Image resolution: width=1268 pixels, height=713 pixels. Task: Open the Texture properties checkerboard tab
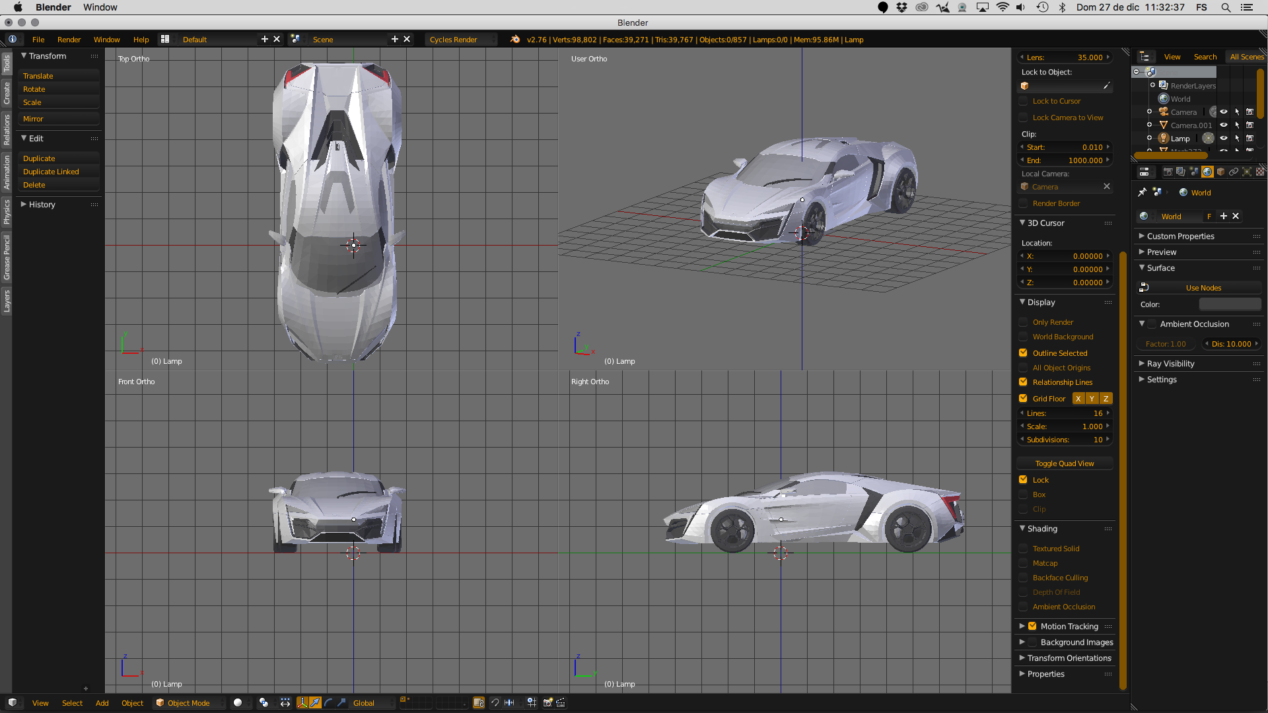click(x=1259, y=172)
